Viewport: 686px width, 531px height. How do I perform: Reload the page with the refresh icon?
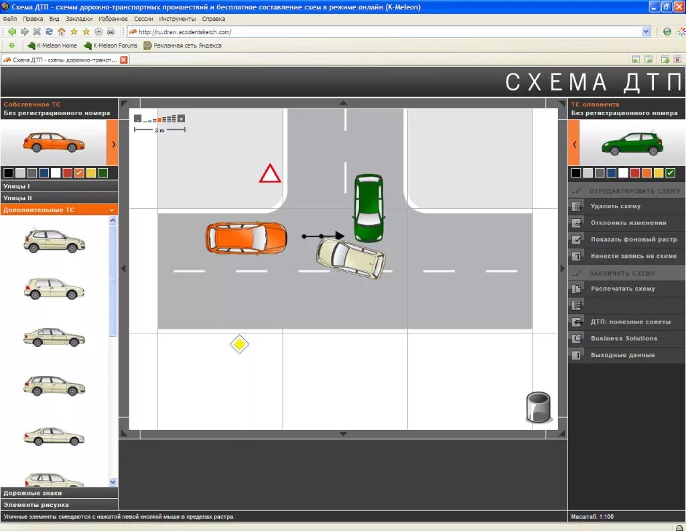tap(49, 31)
